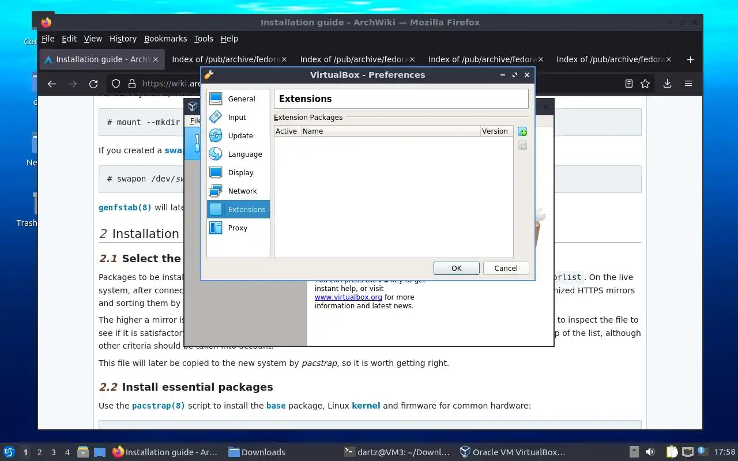Screen dimensions: 738x461
Task: Open the genfstab(8) link
Action: pos(125,207)
